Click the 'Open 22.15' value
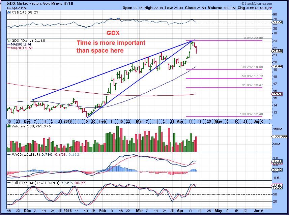Image resolution: width=289 pixels, height=215 pixels. click(132, 8)
